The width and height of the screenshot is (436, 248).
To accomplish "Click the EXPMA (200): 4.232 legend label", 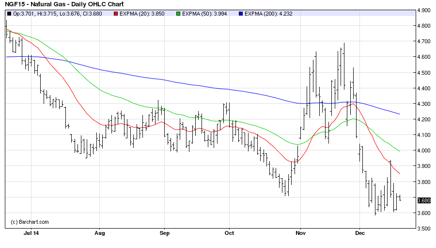I will (x=268, y=14).
